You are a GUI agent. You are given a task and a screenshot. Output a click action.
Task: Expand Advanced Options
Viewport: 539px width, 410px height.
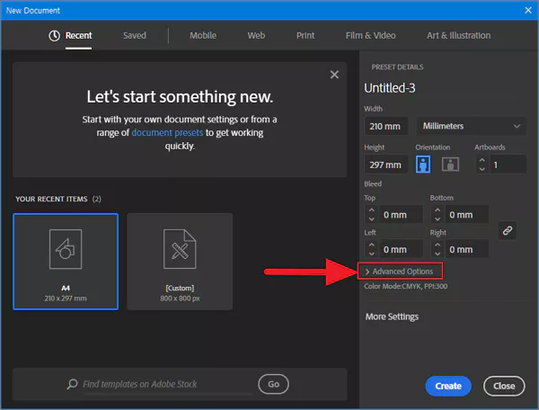click(x=400, y=272)
